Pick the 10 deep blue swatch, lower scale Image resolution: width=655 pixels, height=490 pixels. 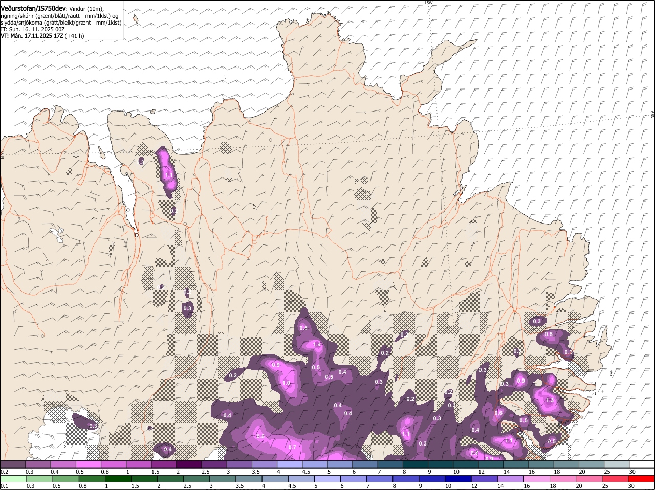tap(458, 479)
